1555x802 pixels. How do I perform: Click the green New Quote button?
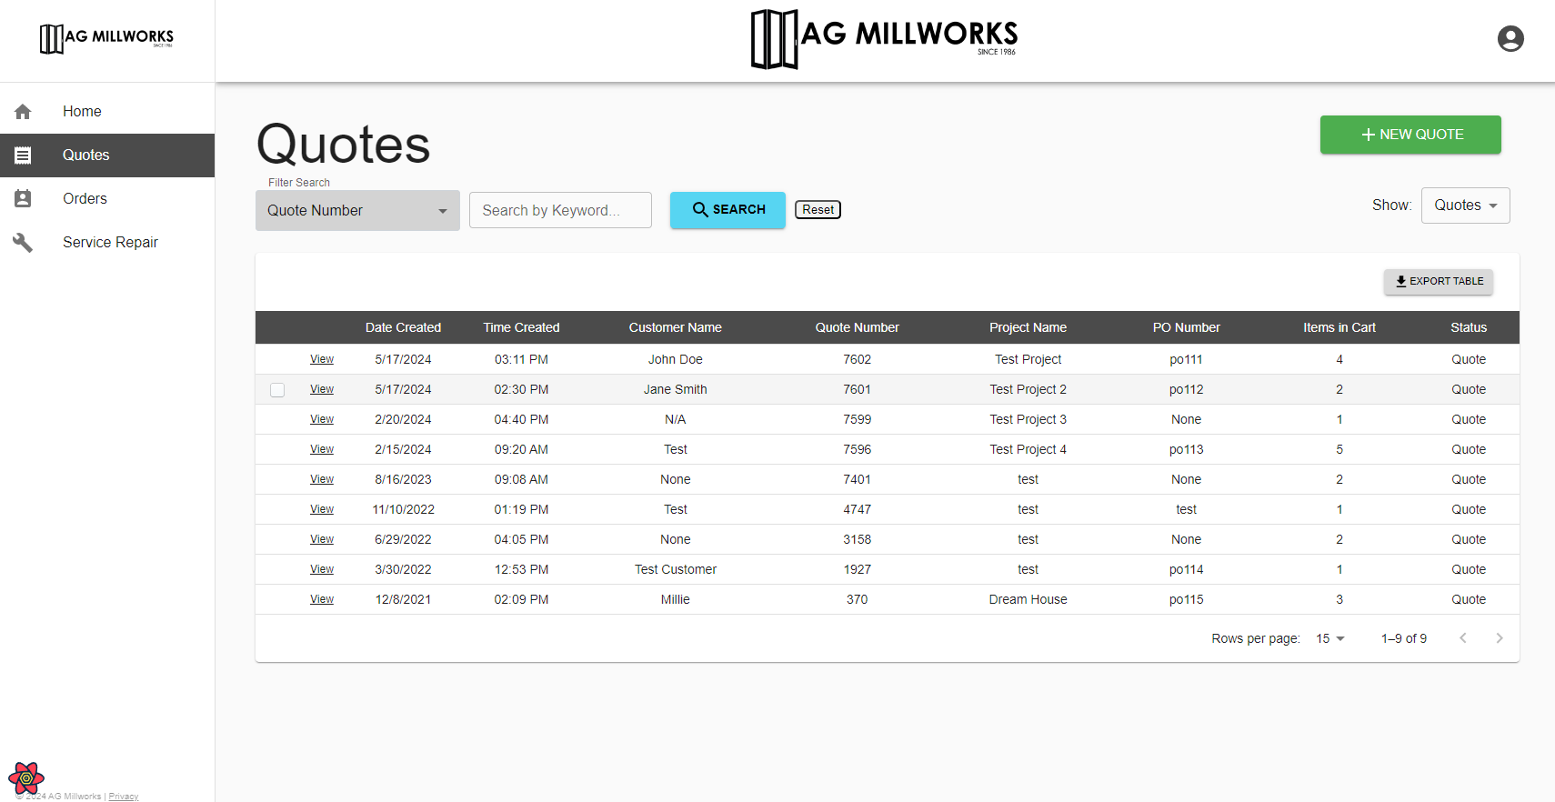[x=1410, y=135]
